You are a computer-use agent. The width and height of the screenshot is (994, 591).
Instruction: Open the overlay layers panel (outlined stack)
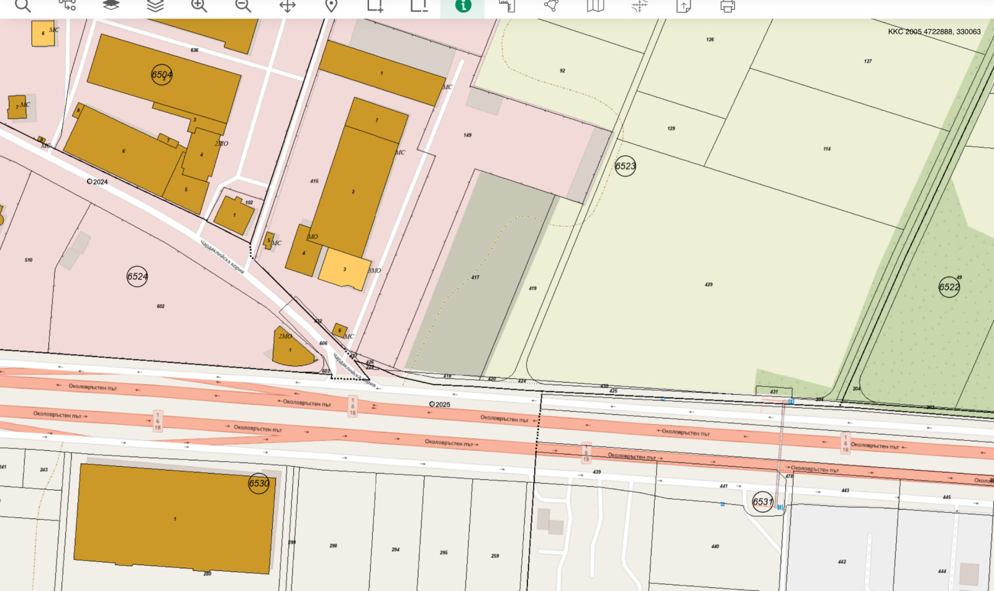pyautogui.click(x=155, y=6)
